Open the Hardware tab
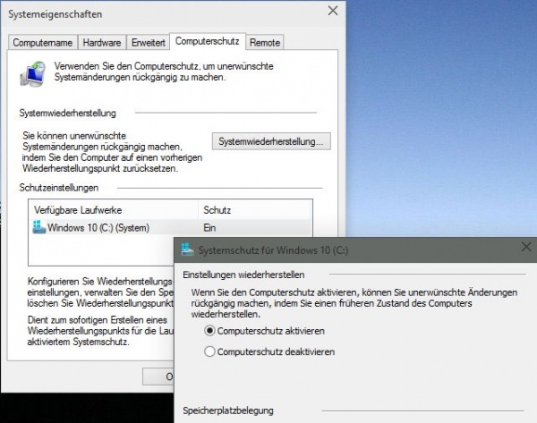Image resolution: width=537 pixels, height=423 pixels. [x=102, y=42]
